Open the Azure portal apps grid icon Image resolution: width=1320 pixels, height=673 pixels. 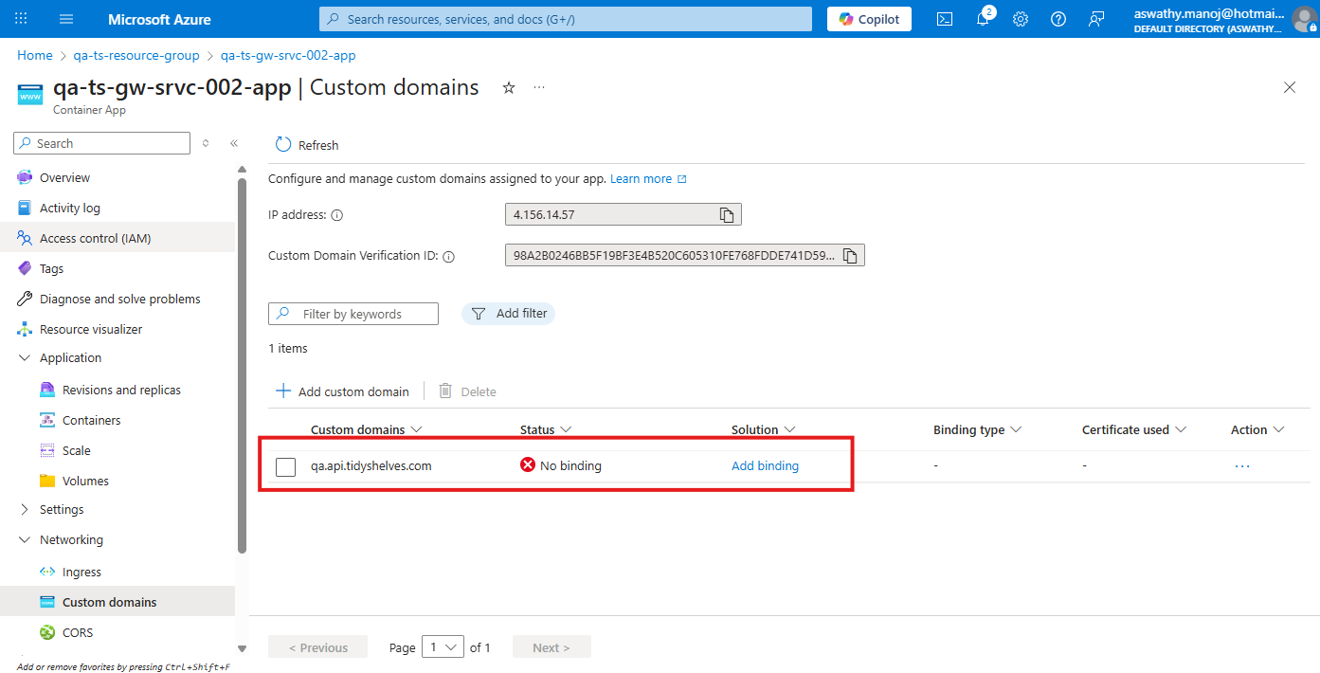pyautogui.click(x=21, y=19)
